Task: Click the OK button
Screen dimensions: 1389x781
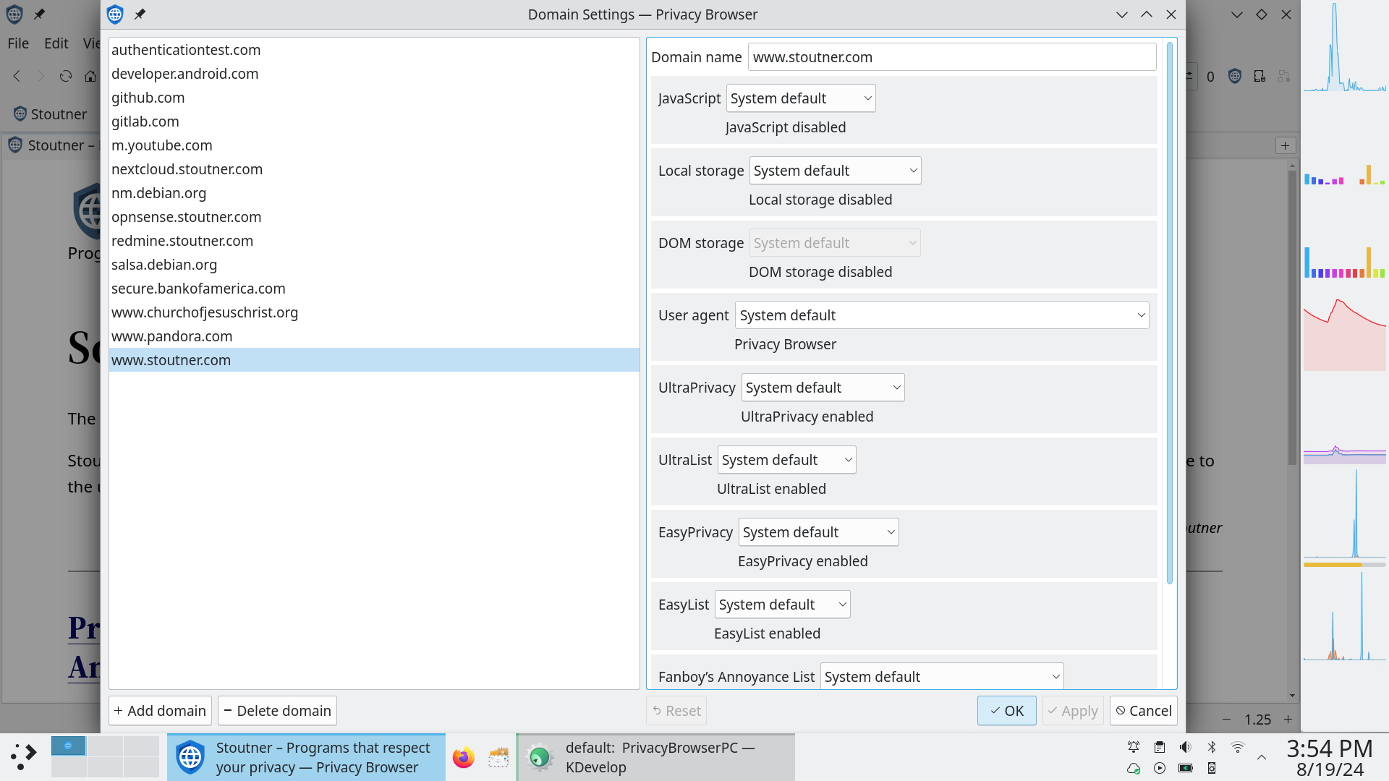Action: 1006,711
